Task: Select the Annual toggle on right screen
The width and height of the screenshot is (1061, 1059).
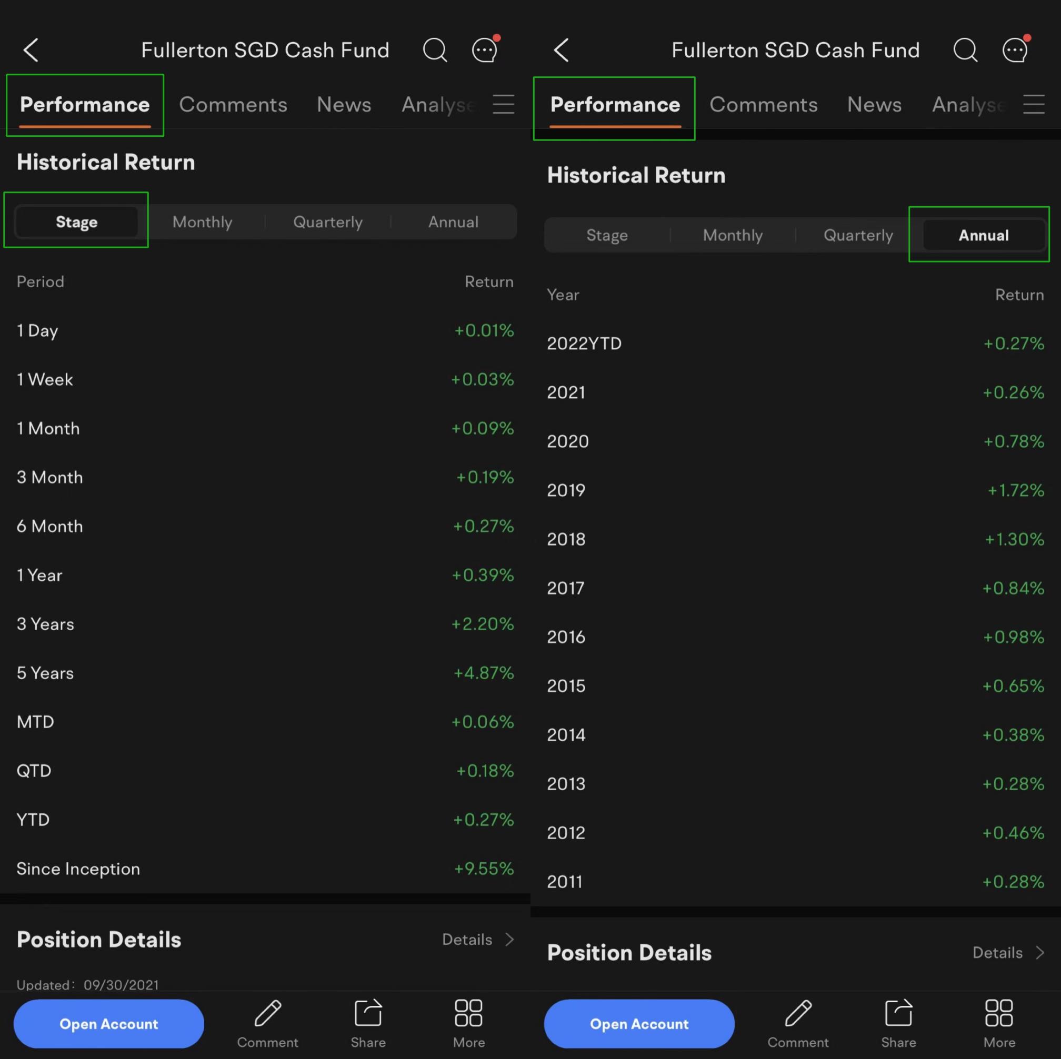Action: pos(982,234)
